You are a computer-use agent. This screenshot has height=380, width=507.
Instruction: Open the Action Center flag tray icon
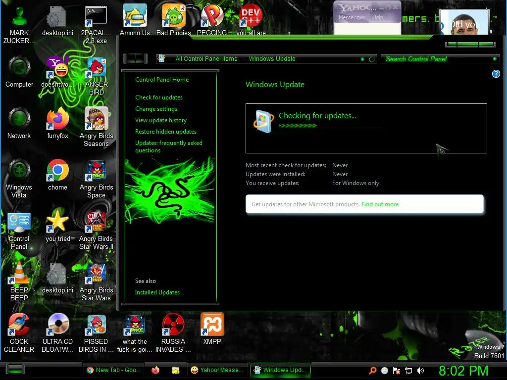pyautogui.click(x=397, y=371)
